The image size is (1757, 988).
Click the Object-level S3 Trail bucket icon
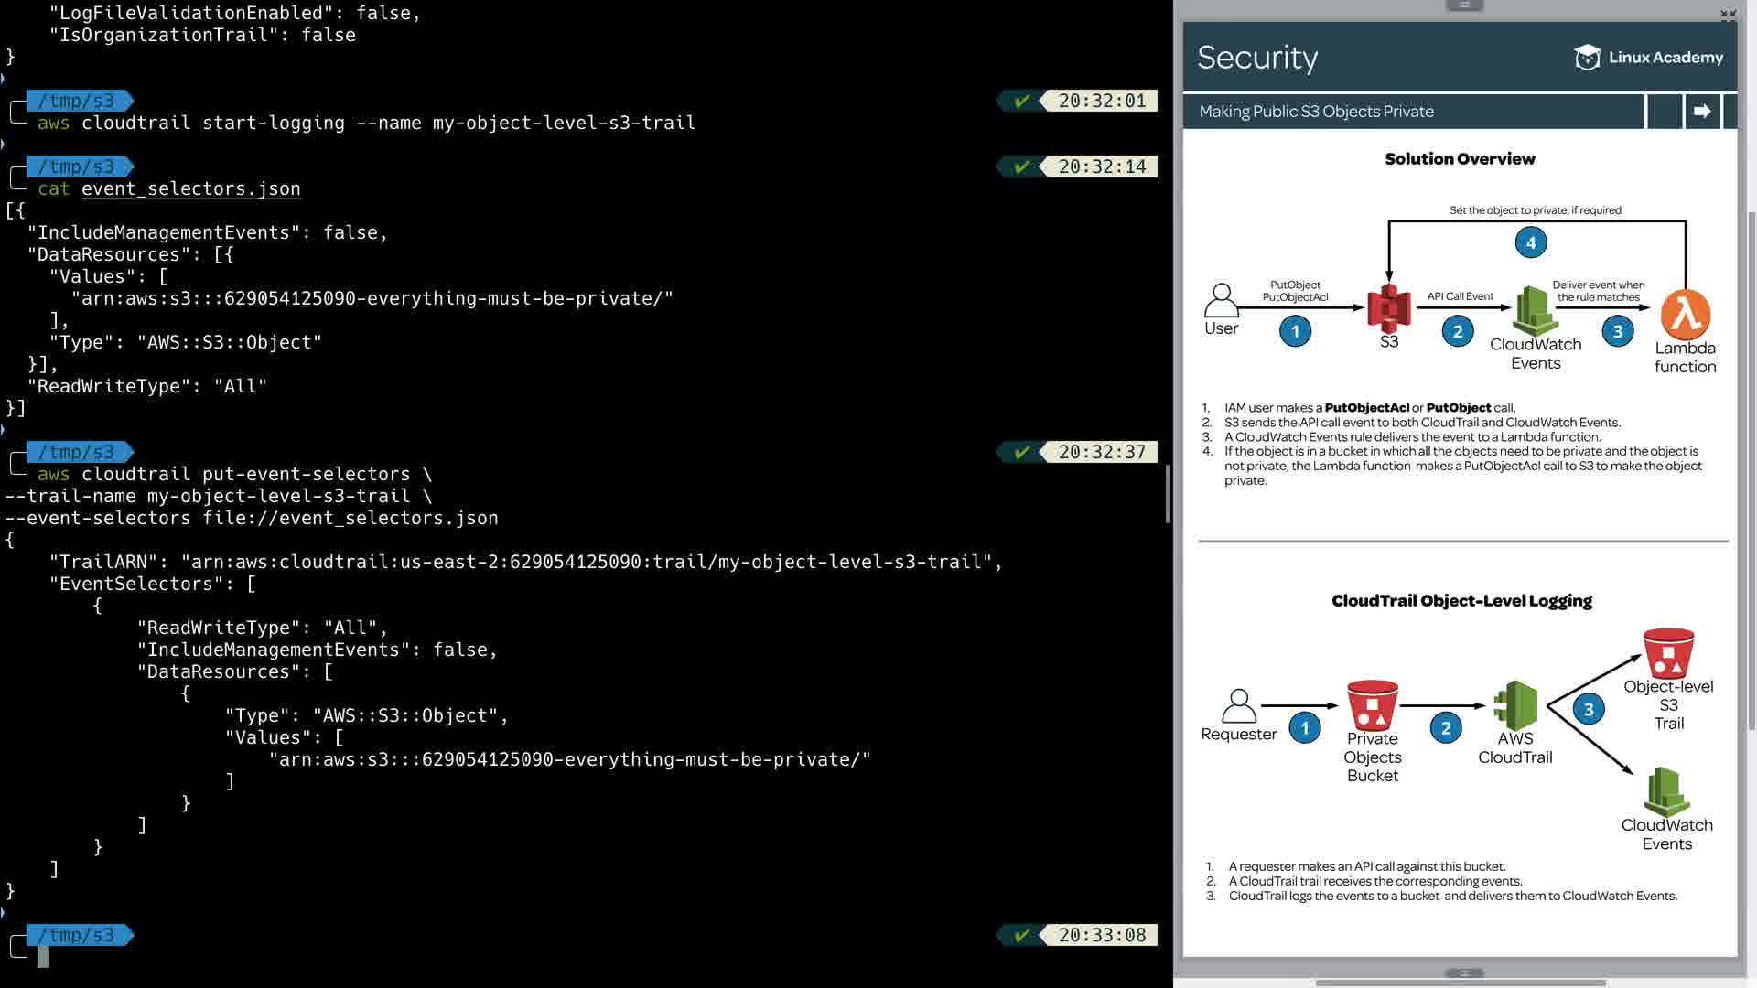coord(1668,652)
